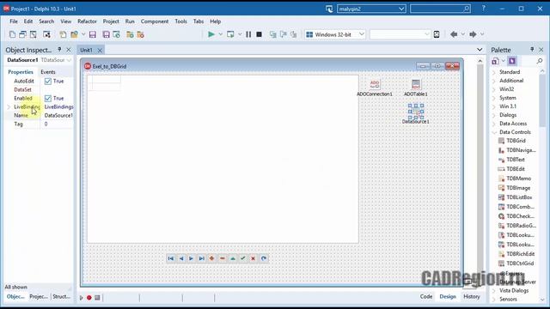Click navigator Prior record button
The image size is (550, 309).
(x=181, y=258)
